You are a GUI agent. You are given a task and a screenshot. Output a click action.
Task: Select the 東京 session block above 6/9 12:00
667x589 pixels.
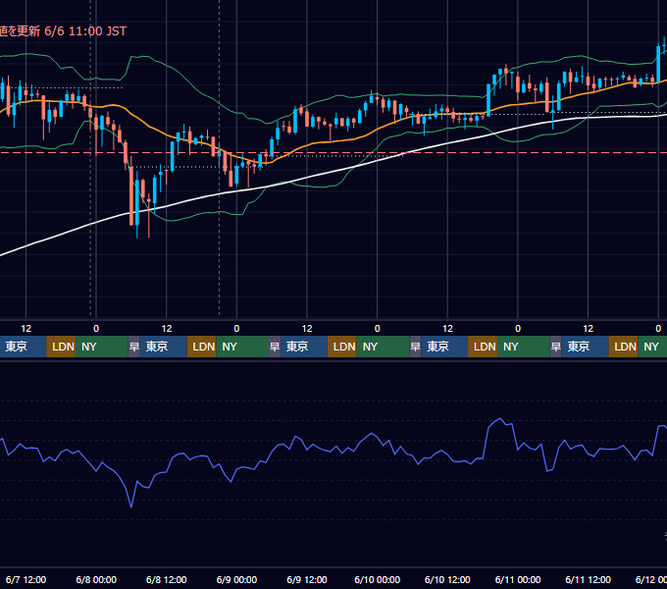click(x=304, y=347)
